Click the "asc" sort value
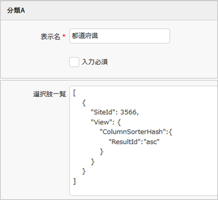The height and width of the screenshot is (200, 218). (x=151, y=142)
